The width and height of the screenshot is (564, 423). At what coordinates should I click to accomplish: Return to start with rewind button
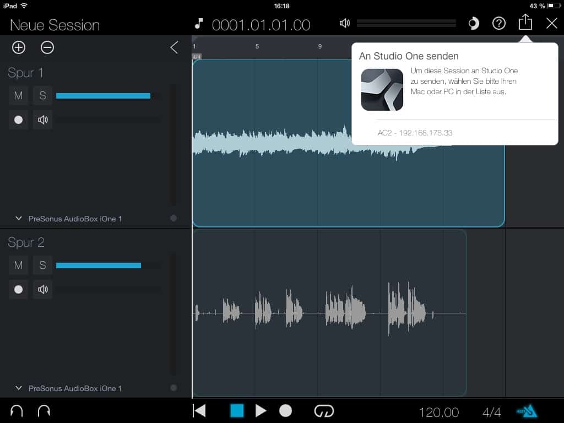(199, 411)
